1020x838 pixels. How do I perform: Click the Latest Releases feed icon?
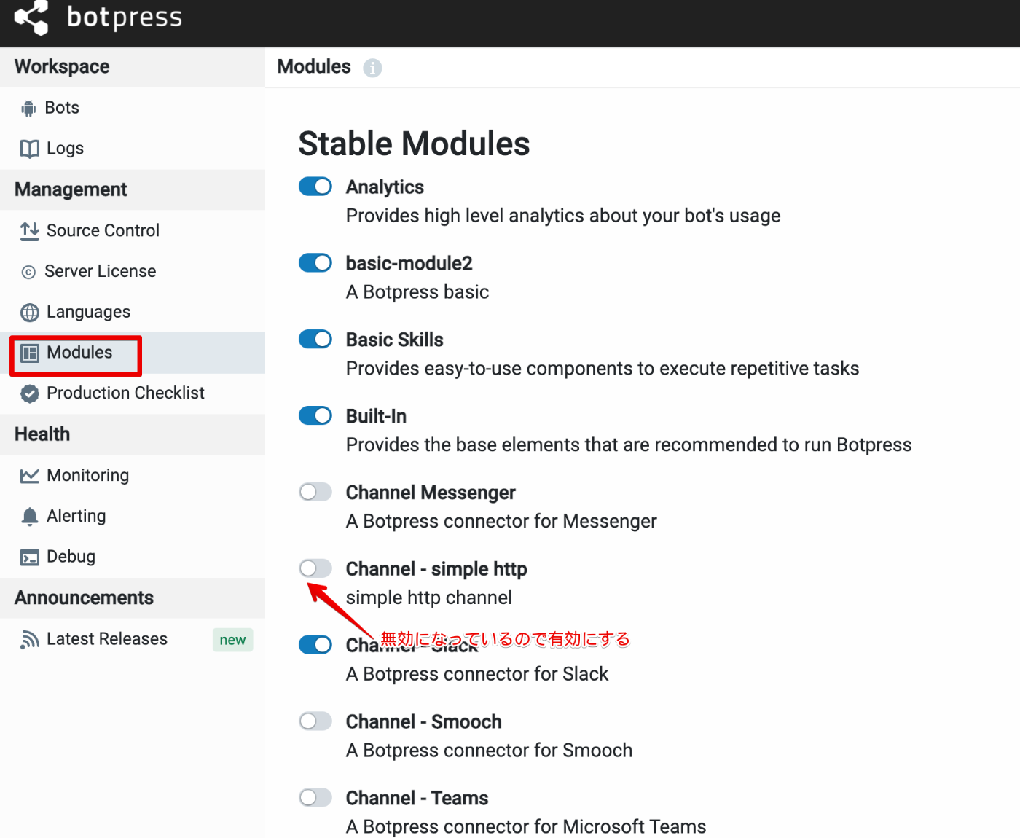[x=30, y=640]
